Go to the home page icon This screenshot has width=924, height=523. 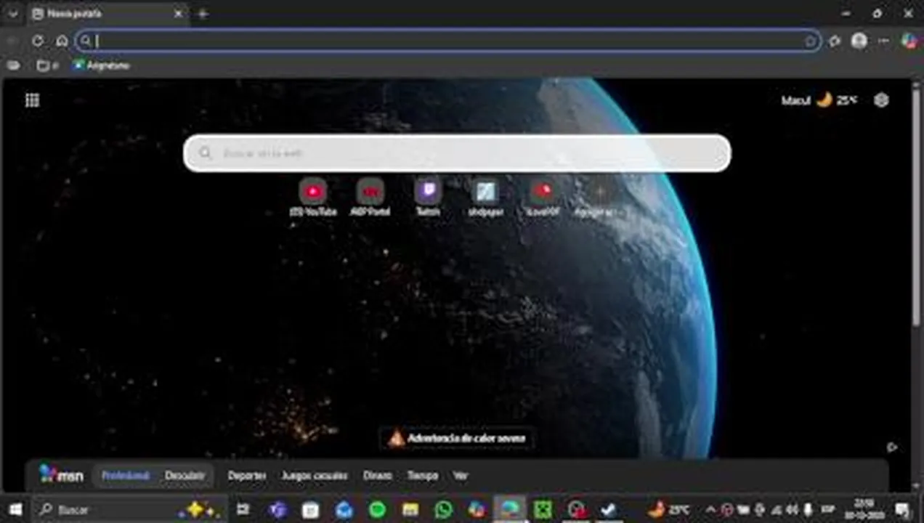pos(62,41)
